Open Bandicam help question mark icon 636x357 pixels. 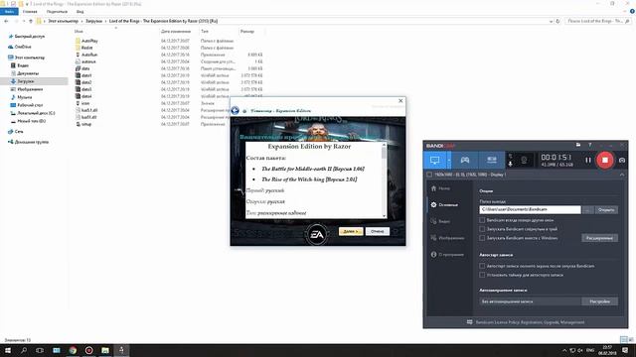click(589, 145)
